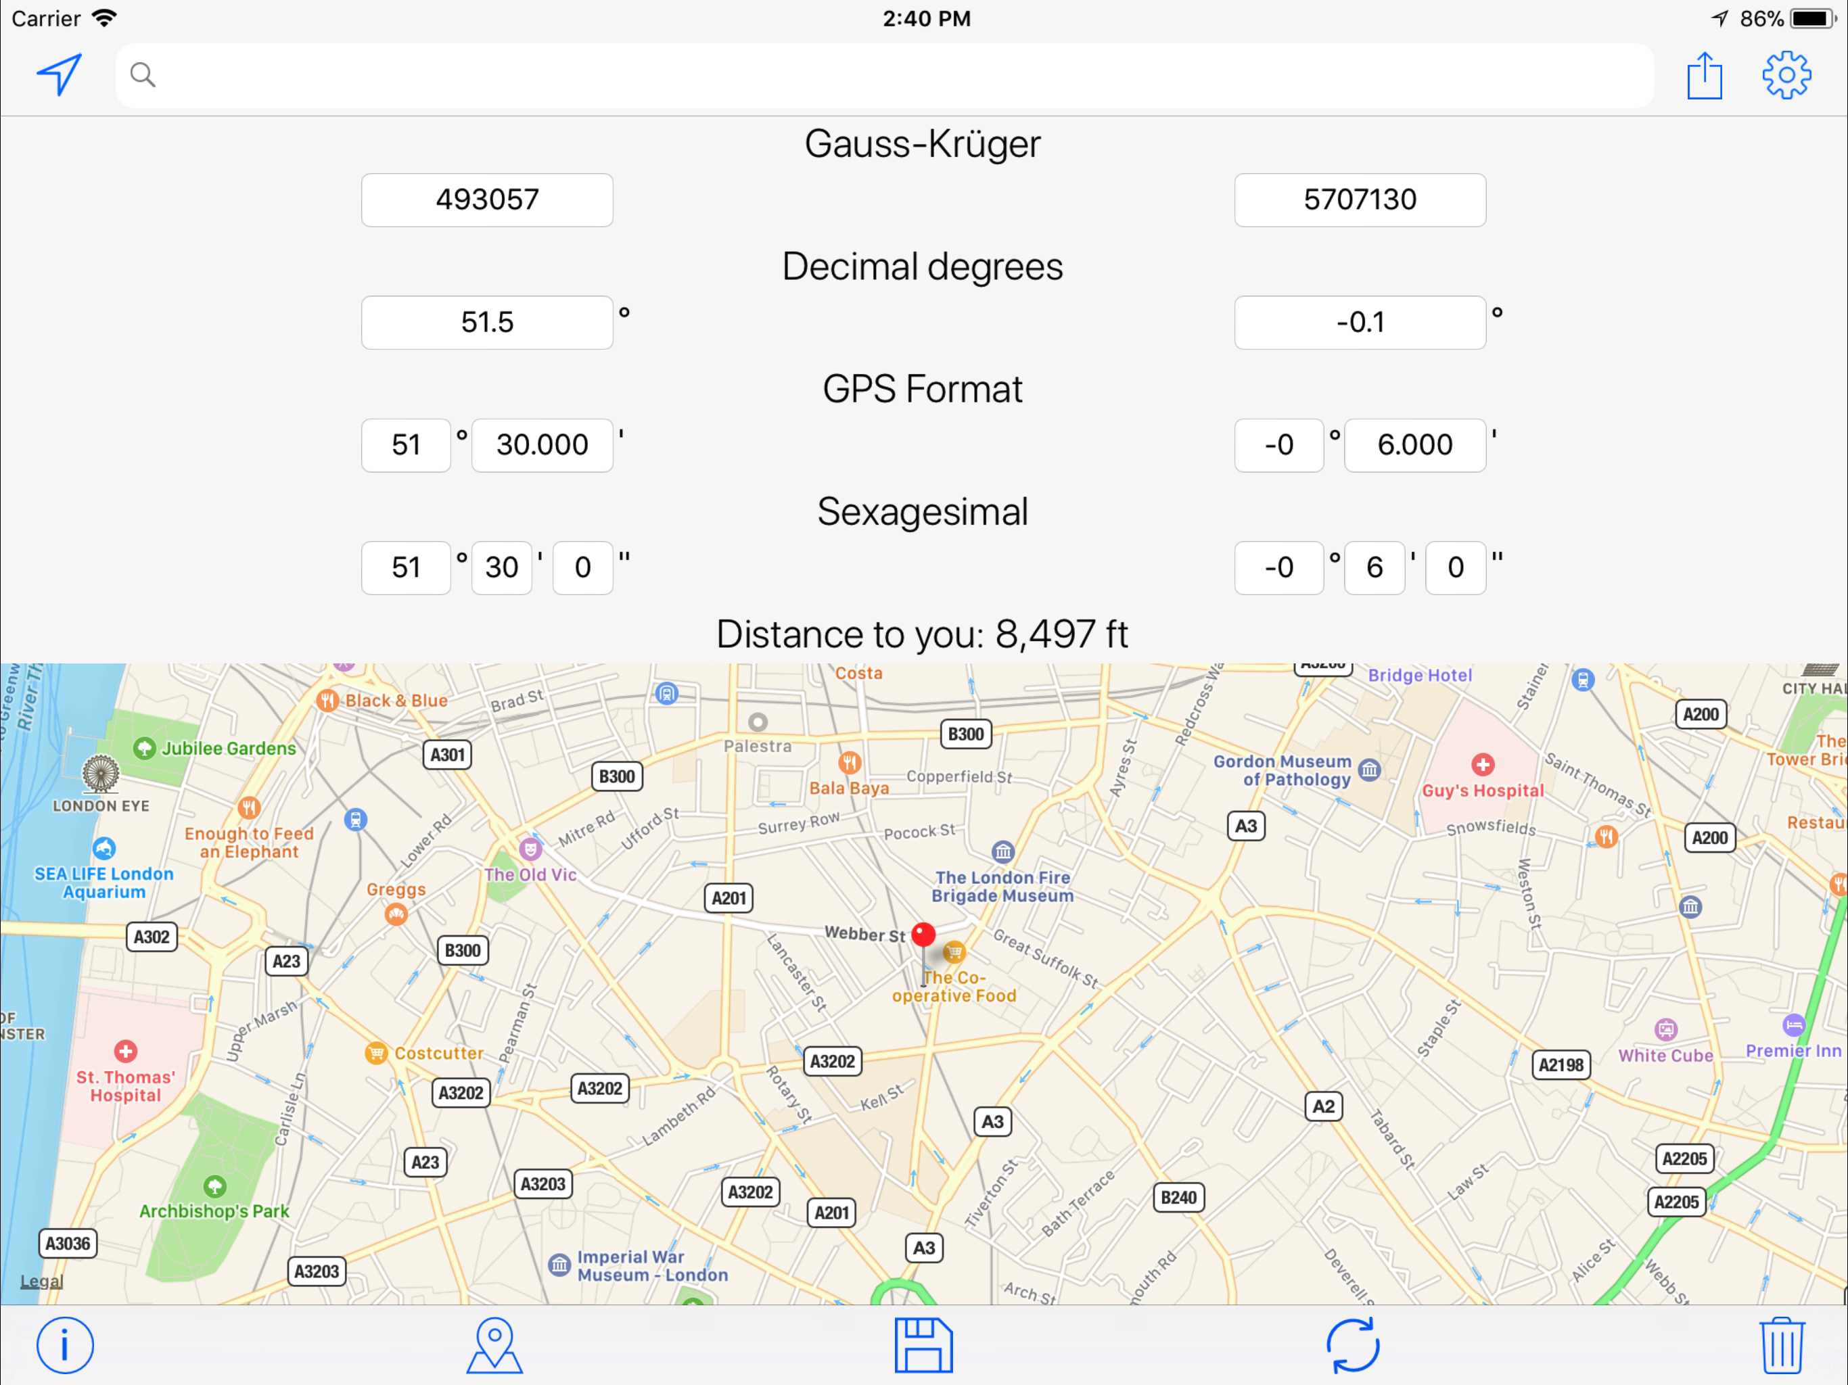Tap battery indicator in status bar
The width and height of the screenshot is (1848, 1385).
1814,18
